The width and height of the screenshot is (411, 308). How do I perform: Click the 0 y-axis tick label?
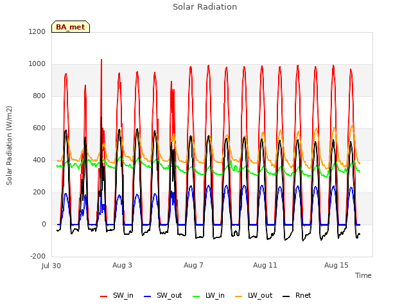[x=44, y=224]
